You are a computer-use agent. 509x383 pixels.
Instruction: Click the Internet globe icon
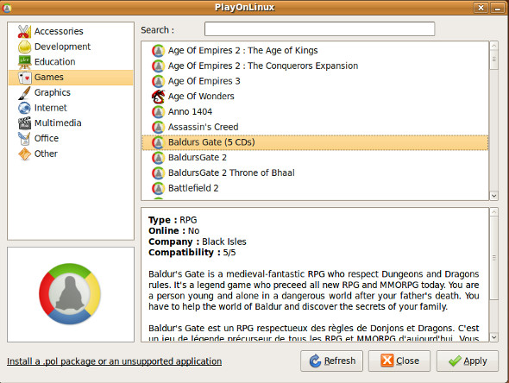[x=24, y=108]
